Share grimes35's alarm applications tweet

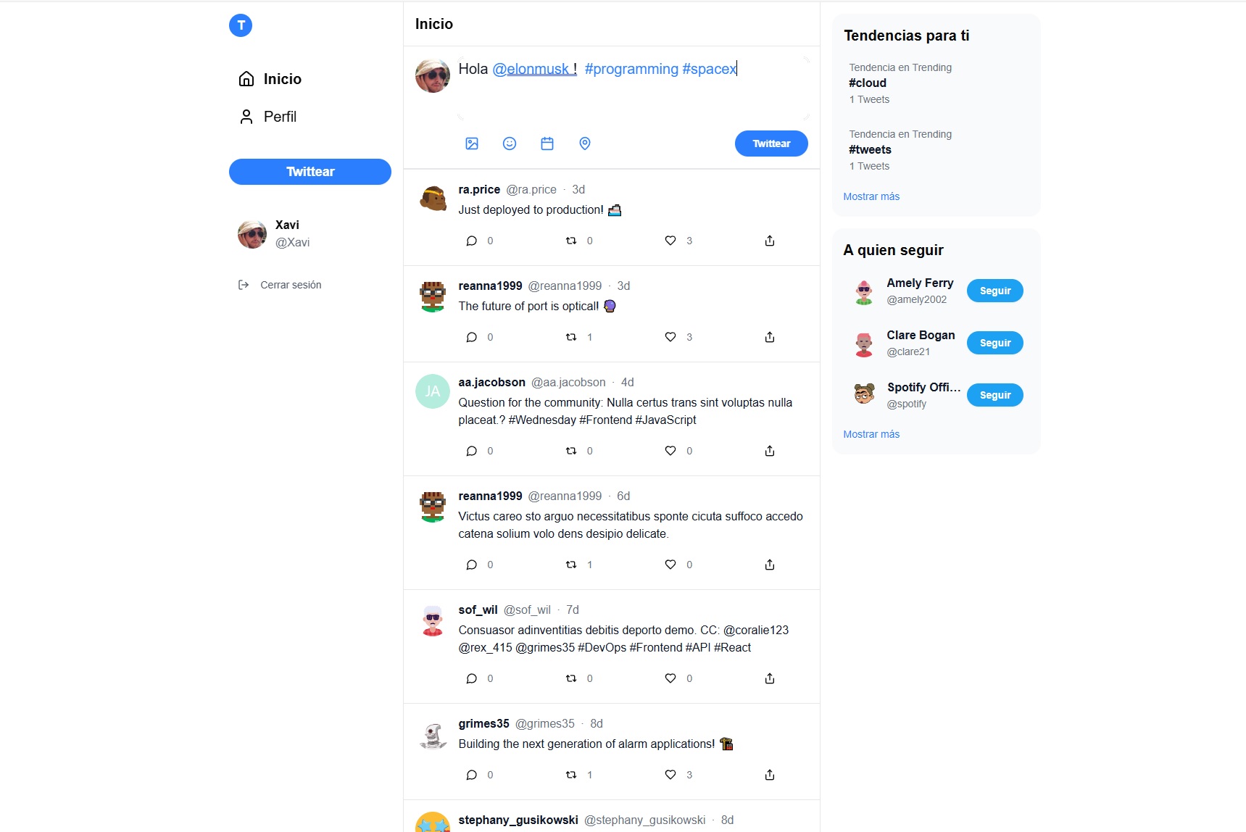[770, 775]
